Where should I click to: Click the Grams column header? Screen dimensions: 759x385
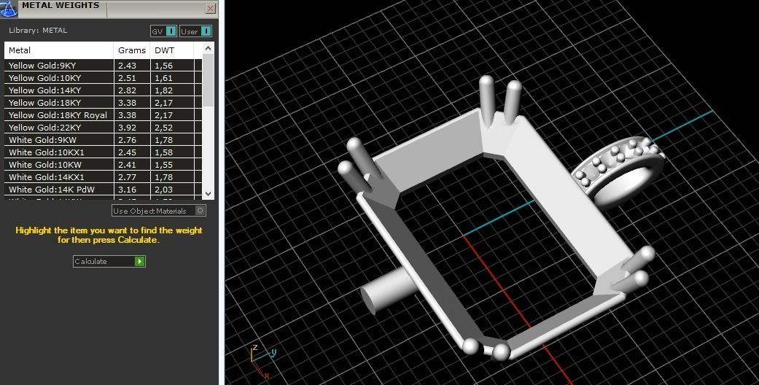tap(132, 50)
